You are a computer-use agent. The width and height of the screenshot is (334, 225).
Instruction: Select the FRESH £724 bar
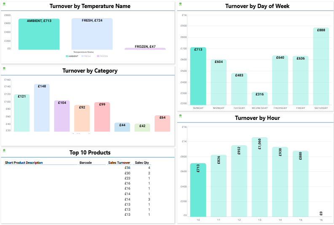pos(92,34)
